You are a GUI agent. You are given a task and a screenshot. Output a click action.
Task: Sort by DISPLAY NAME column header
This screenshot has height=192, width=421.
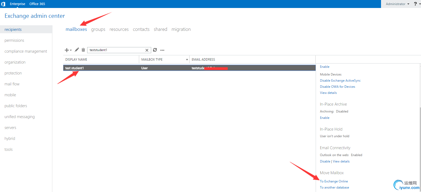[101, 60]
